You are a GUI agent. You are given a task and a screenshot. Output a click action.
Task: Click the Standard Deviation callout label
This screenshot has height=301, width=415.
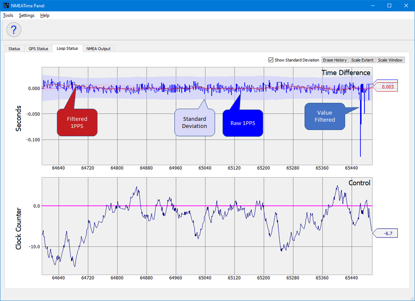point(195,122)
